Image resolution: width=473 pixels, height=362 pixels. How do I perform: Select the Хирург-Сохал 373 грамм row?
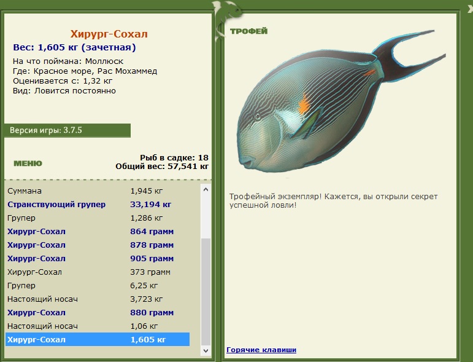pos(98,272)
